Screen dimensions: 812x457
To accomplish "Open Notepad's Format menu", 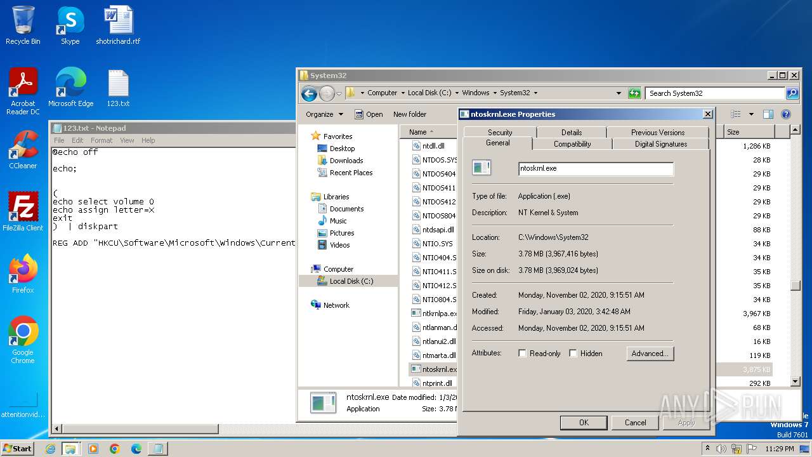I will click(101, 140).
